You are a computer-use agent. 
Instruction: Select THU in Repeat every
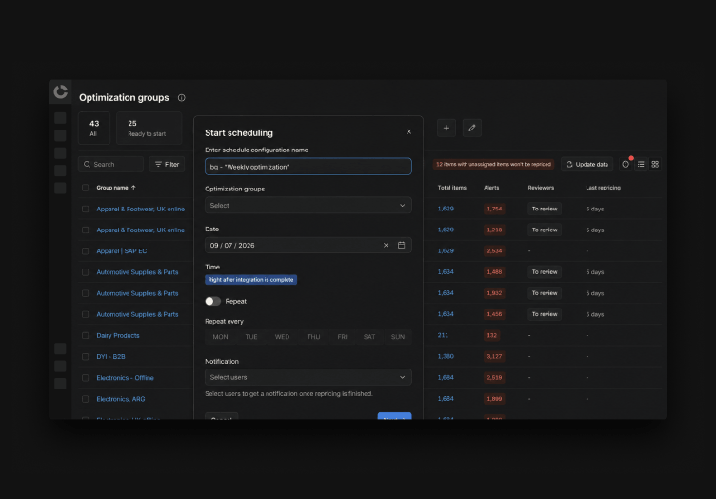point(313,337)
